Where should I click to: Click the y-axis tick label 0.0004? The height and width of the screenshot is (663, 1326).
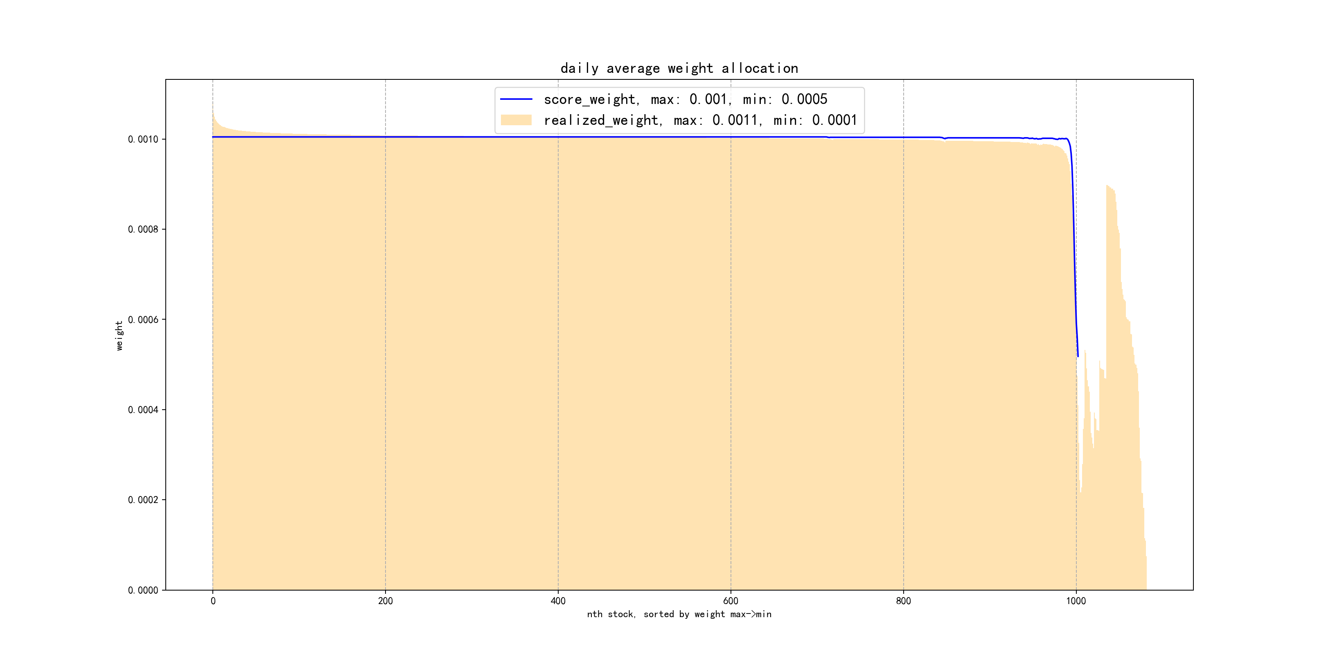[x=143, y=410]
